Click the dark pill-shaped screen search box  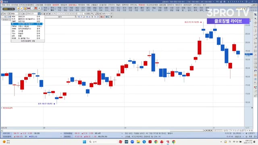click(x=9, y=9)
